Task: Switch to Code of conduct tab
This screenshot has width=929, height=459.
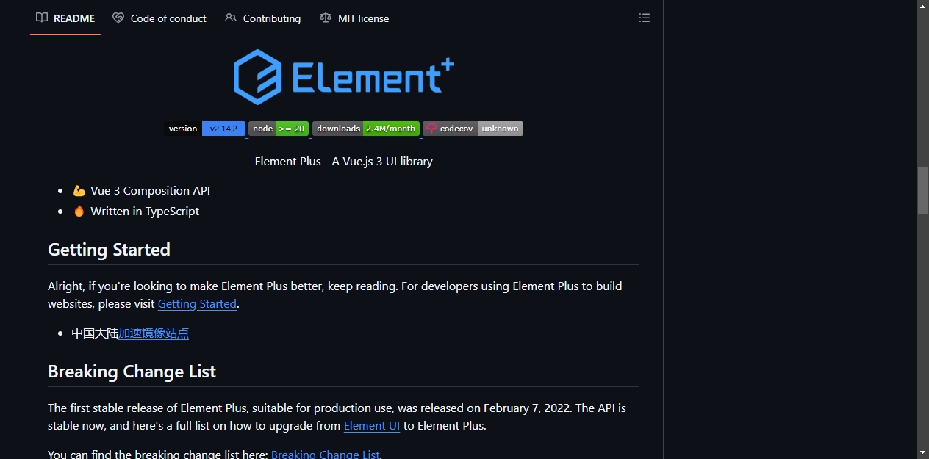Action: (x=159, y=18)
